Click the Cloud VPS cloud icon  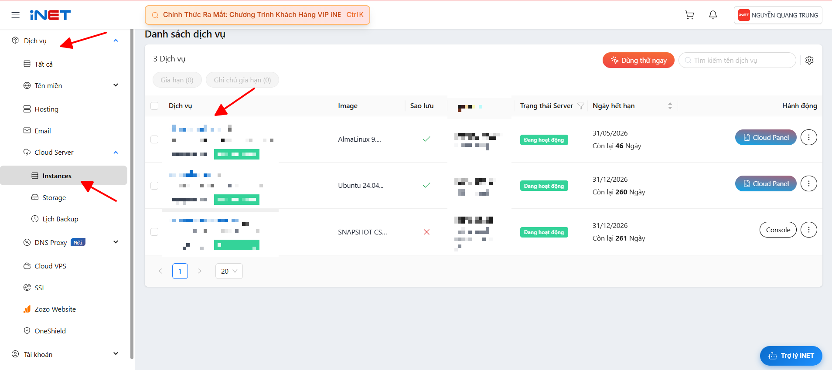pyautogui.click(x=27, y=266)
